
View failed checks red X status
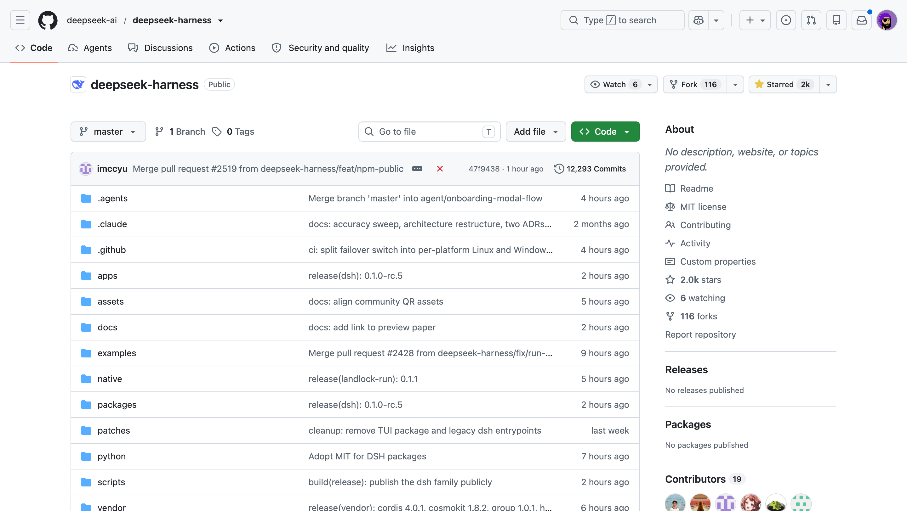pos(440,169)
